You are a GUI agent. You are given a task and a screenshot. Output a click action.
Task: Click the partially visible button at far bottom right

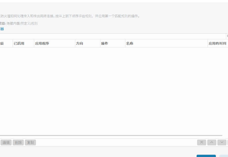(225, 156)
